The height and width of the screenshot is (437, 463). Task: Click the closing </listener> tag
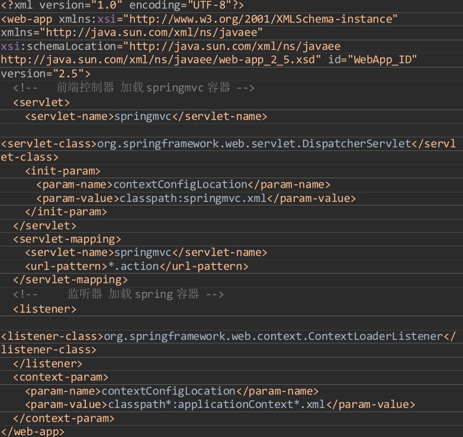point(47,364)
